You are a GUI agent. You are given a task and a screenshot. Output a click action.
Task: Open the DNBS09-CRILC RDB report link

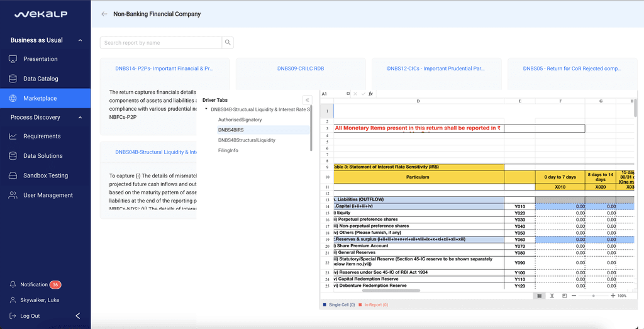(x=301, y=69)
